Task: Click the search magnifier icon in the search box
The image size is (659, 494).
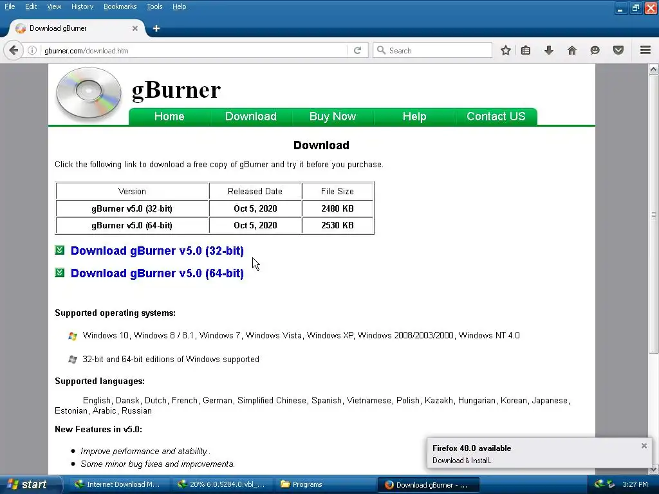Action: (x=381, y=50)
